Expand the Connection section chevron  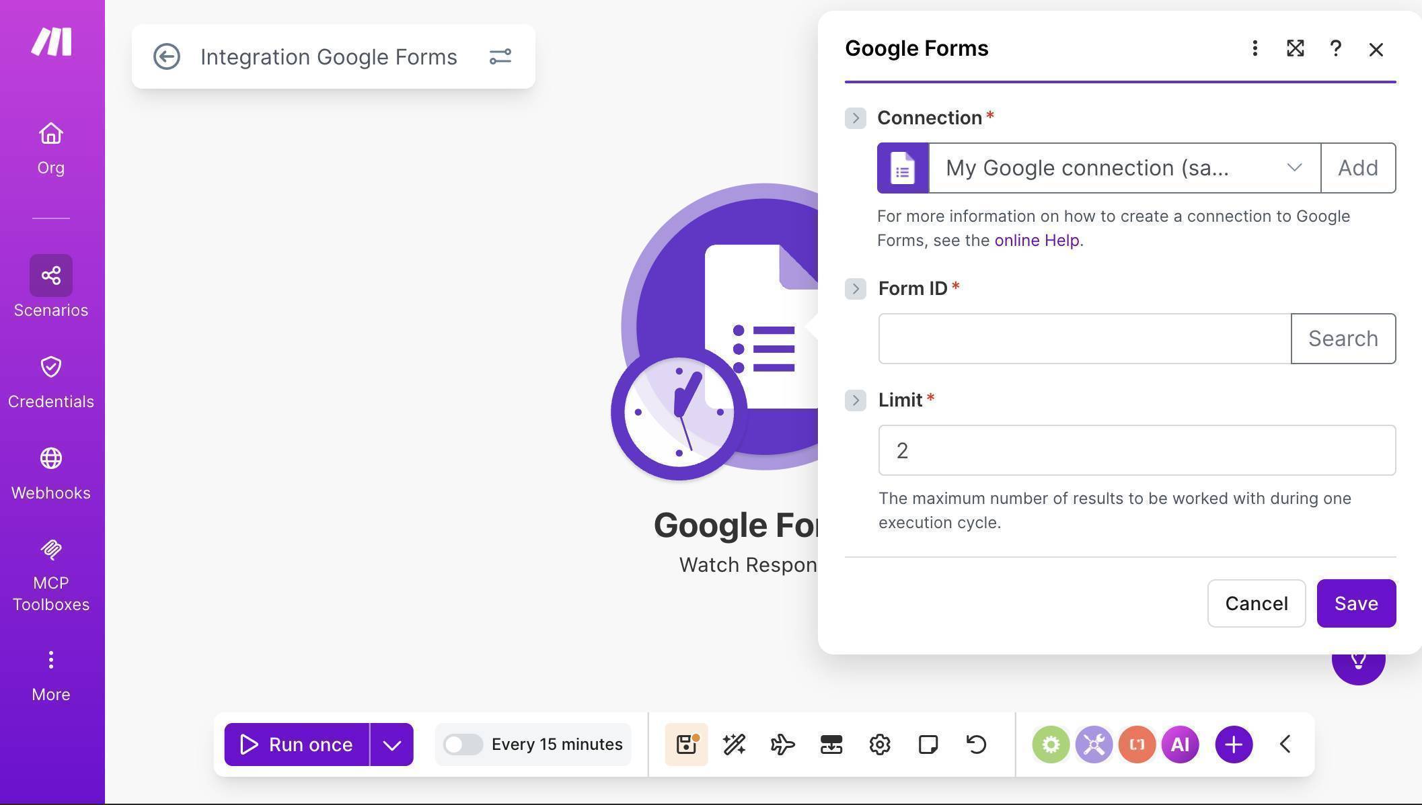tap(856, 118)
